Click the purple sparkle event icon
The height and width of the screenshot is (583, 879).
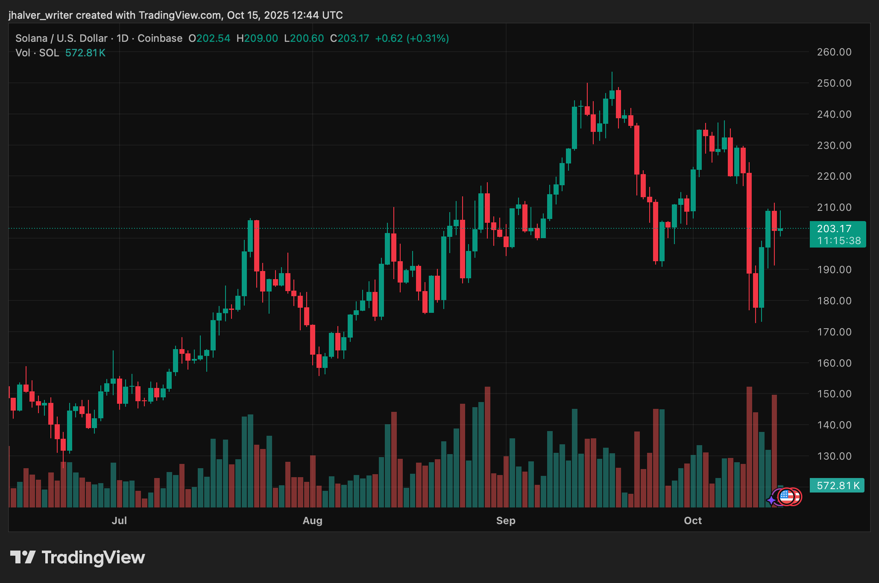click(771, 500)
